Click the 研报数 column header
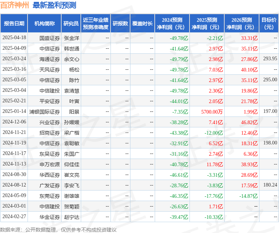 pos(120,23)
